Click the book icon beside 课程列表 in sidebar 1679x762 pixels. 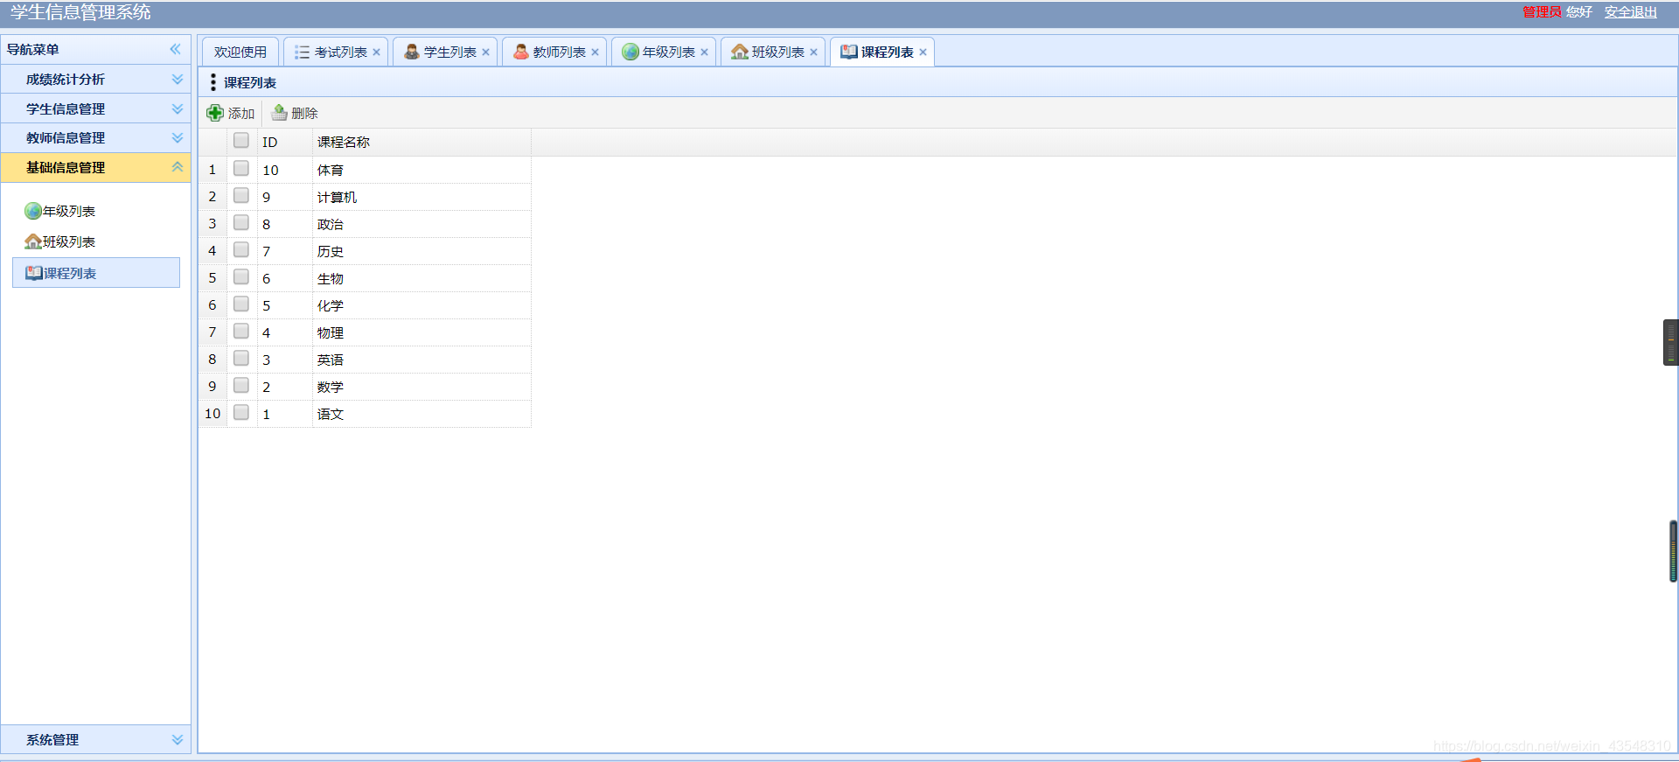coord(34,273)
